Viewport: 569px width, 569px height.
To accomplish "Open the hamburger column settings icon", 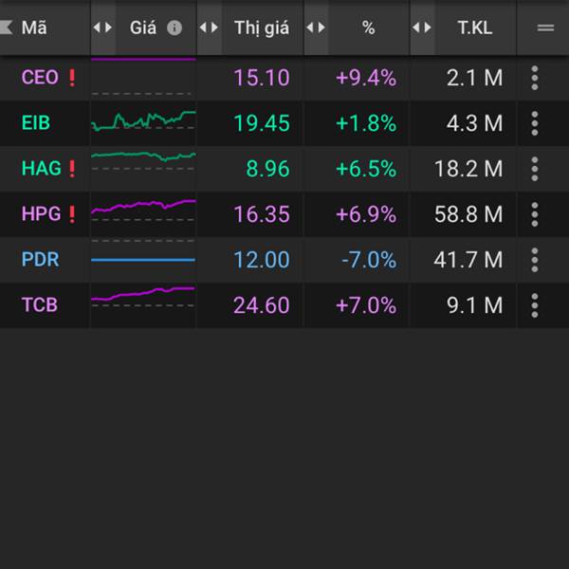I will pyautogui.click(x=545, y=28).
